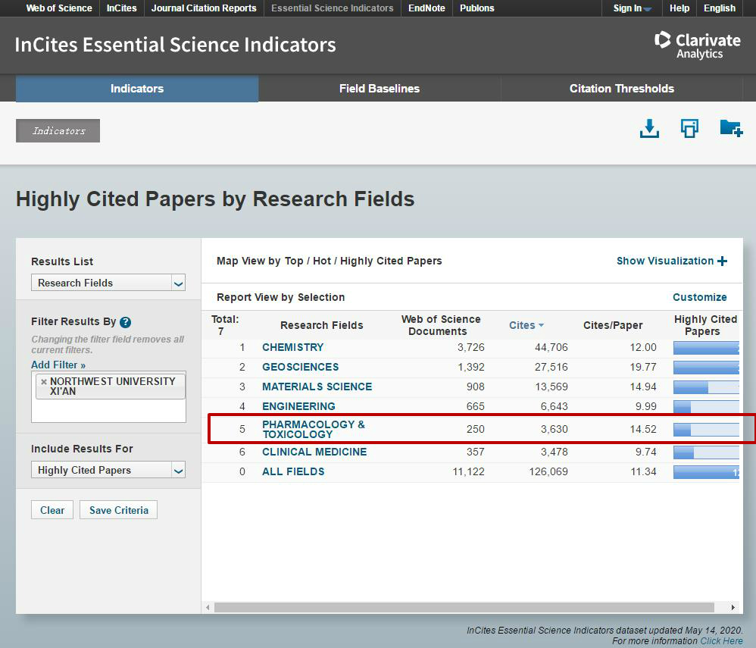This screenshot has width=756, height=648.
Task: Click the plus icon beside Show Visualization
Action: pos(722,261)
